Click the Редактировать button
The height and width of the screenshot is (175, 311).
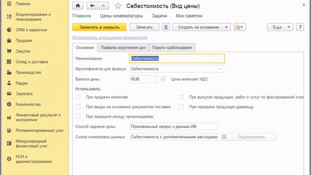point(248,137)
